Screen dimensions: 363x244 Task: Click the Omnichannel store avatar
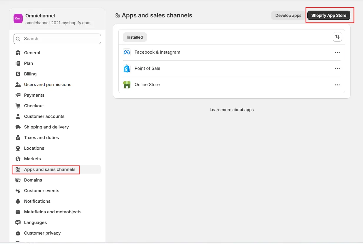point(18,18)
